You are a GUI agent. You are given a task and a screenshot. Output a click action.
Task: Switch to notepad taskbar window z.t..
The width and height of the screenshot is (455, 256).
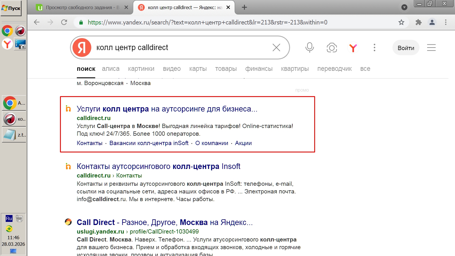(14, 135)
